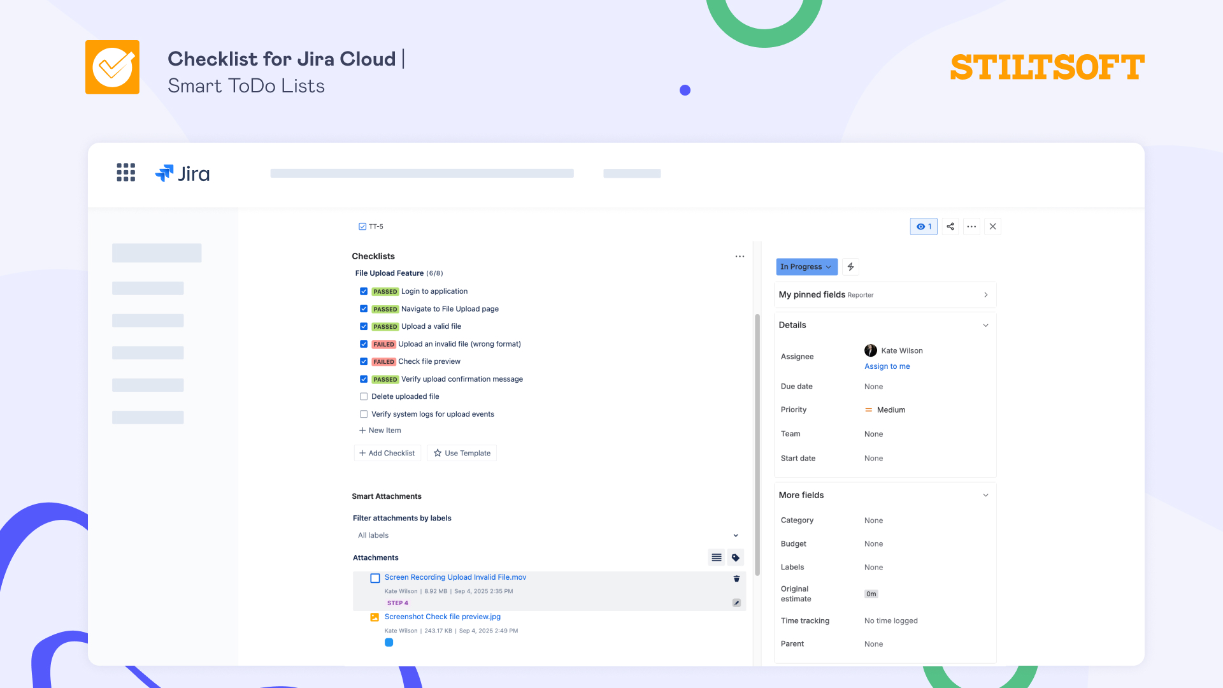Open the In Progress status dropdown
The height and width of the screenshot is (688, 1223).
[806, 266]
